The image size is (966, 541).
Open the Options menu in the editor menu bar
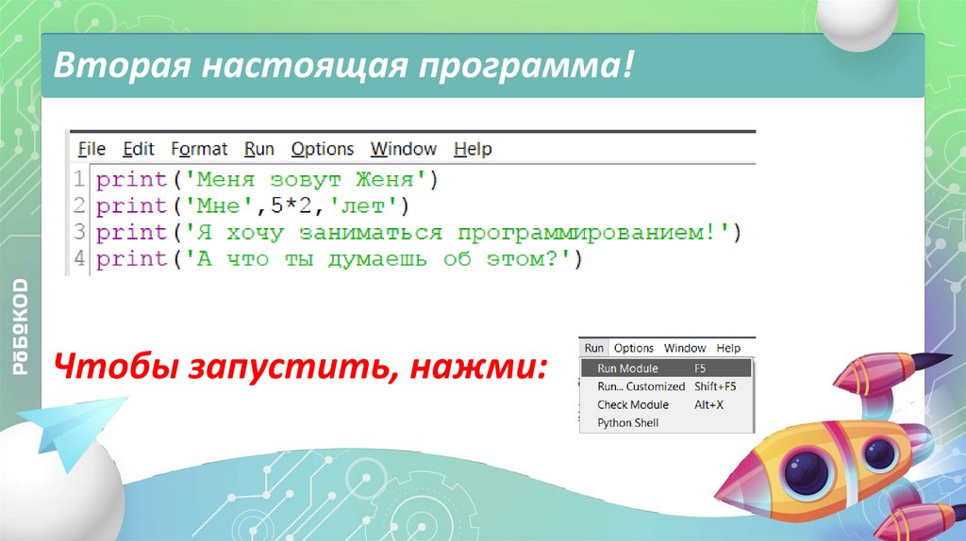323,149
